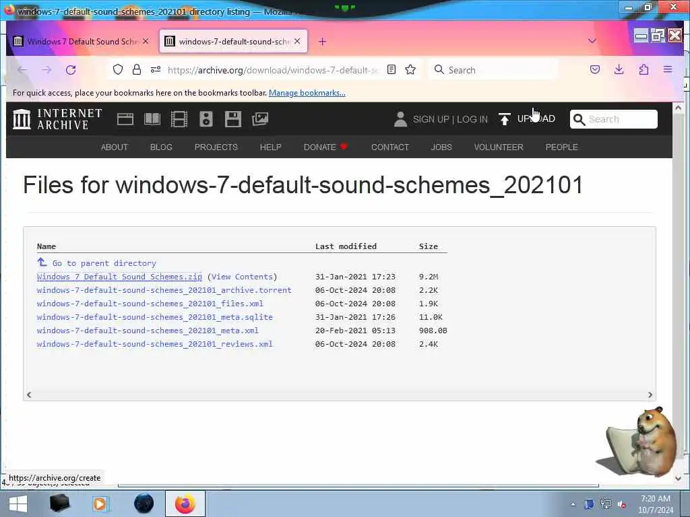
Task: Open the _files.xml file link
Action: click(150, 304)
